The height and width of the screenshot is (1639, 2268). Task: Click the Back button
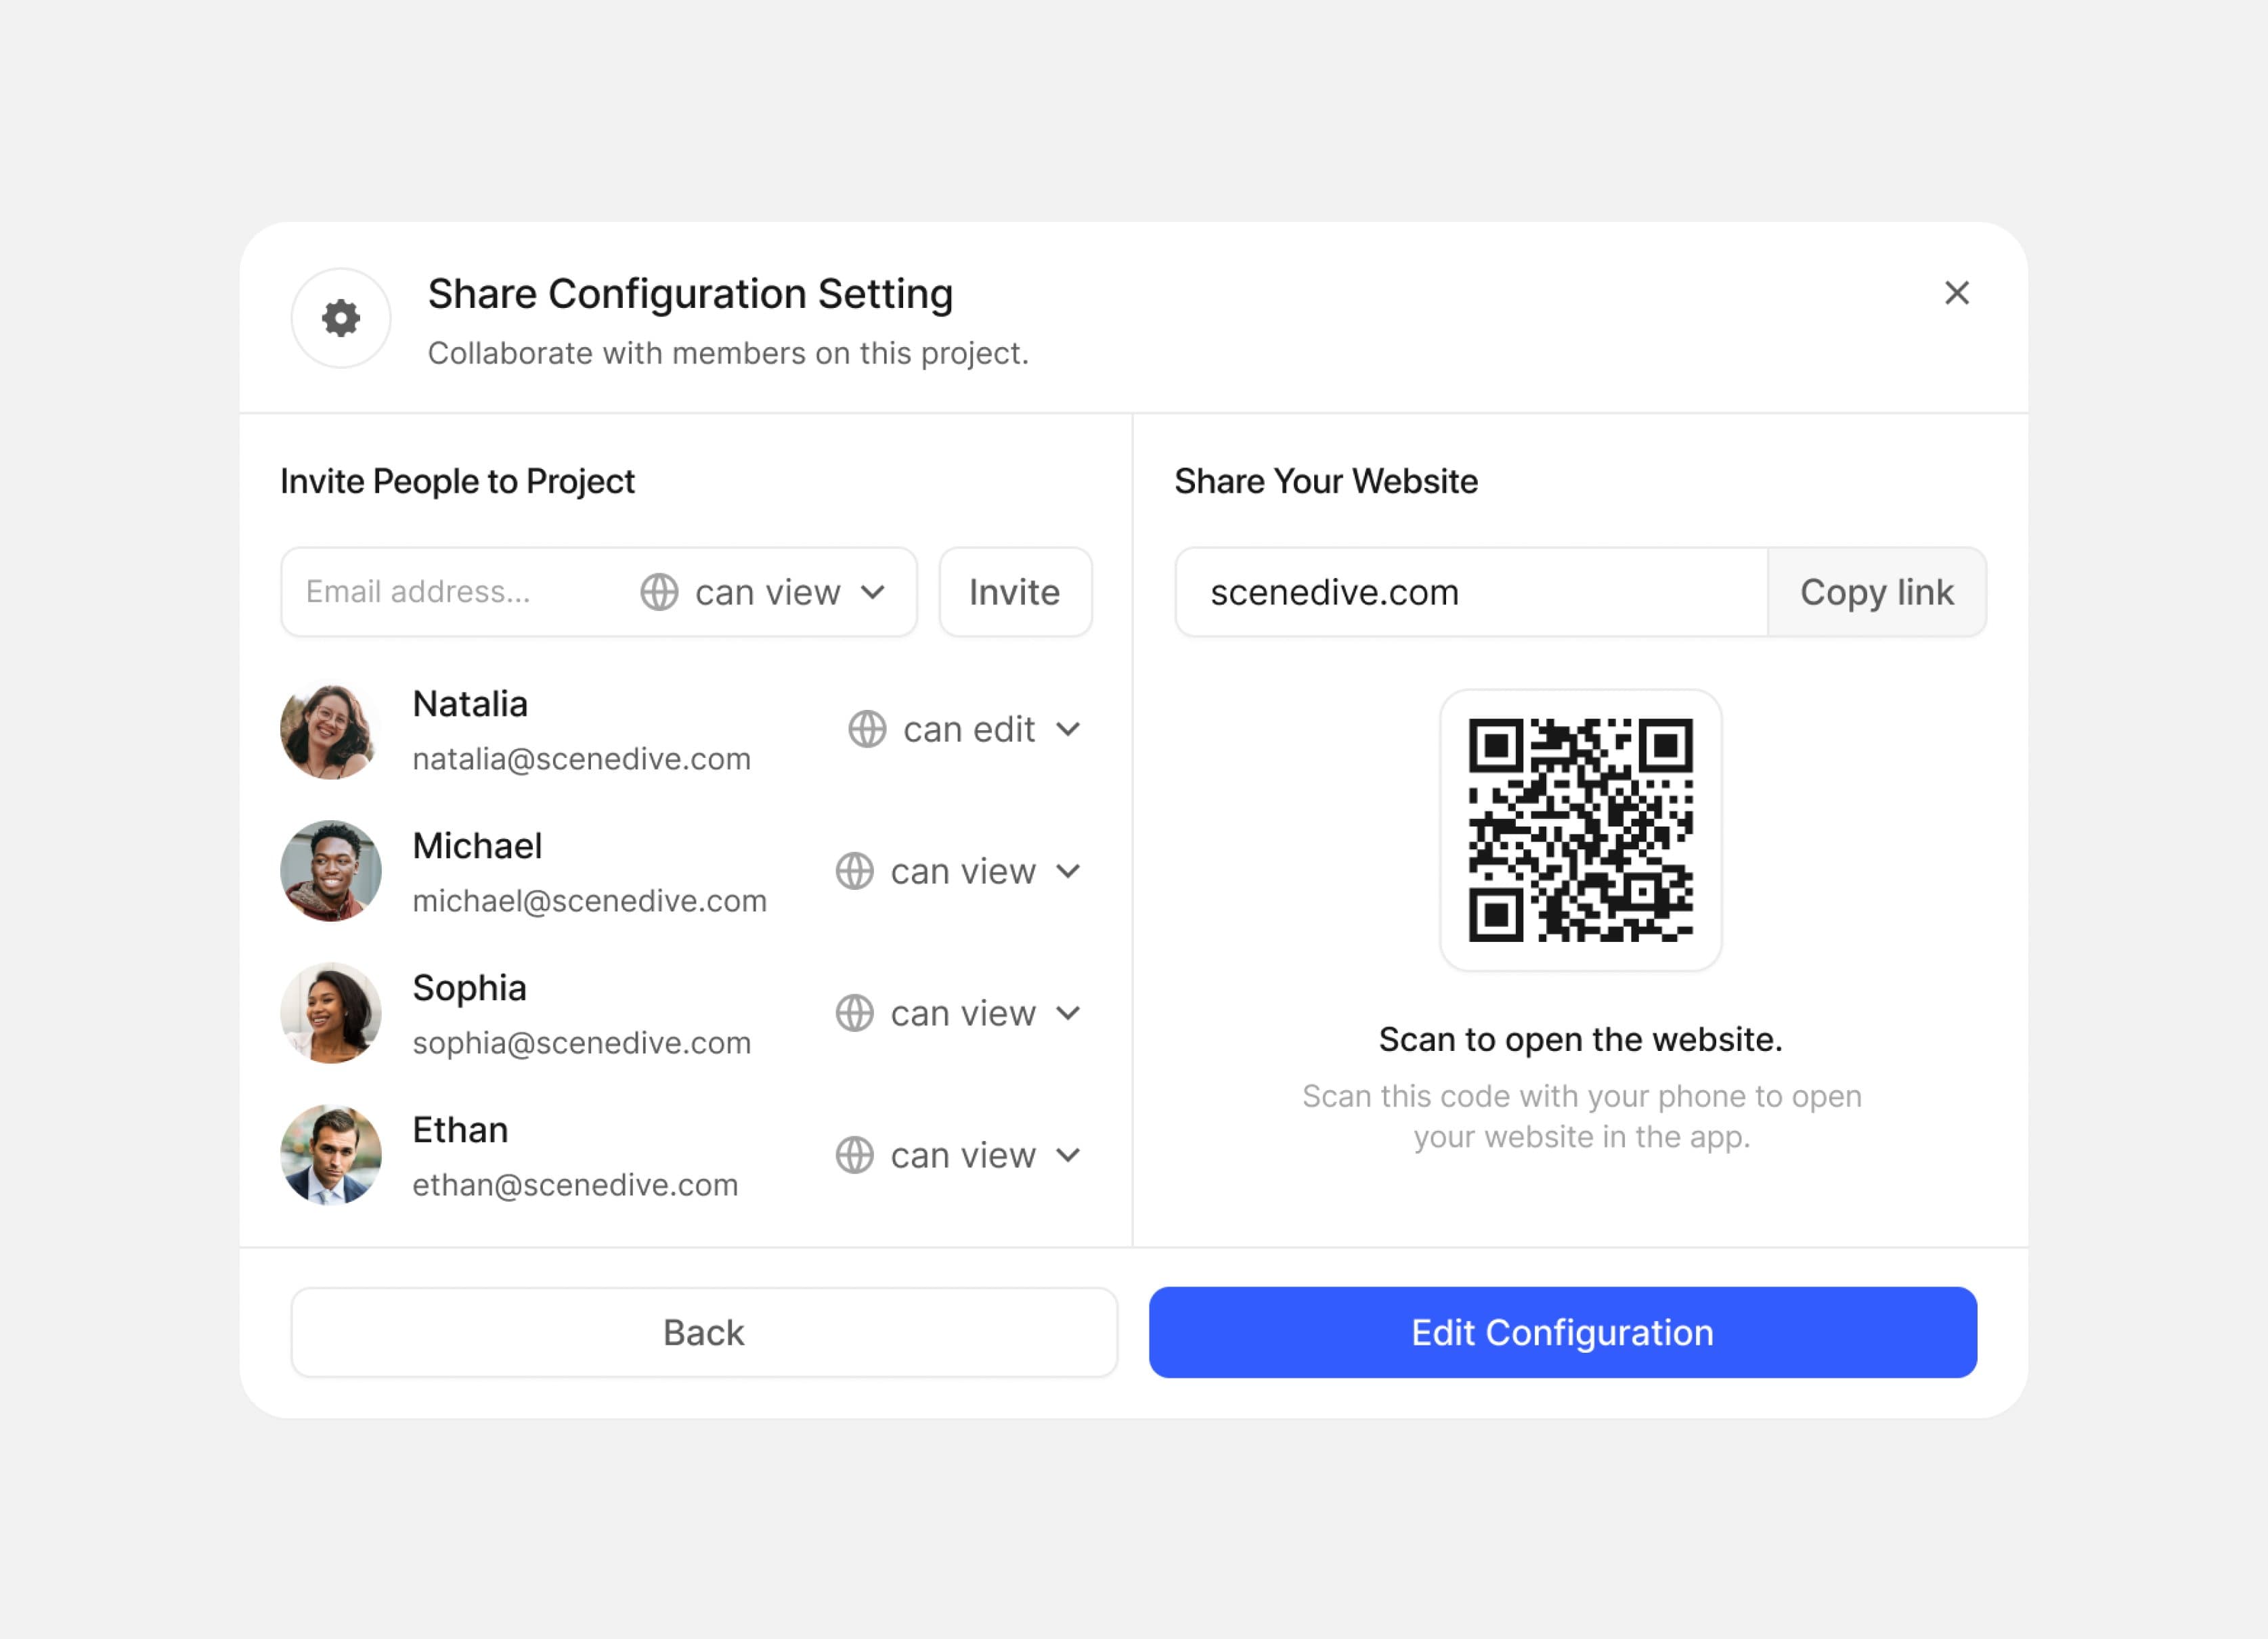tap(704, 1332)
